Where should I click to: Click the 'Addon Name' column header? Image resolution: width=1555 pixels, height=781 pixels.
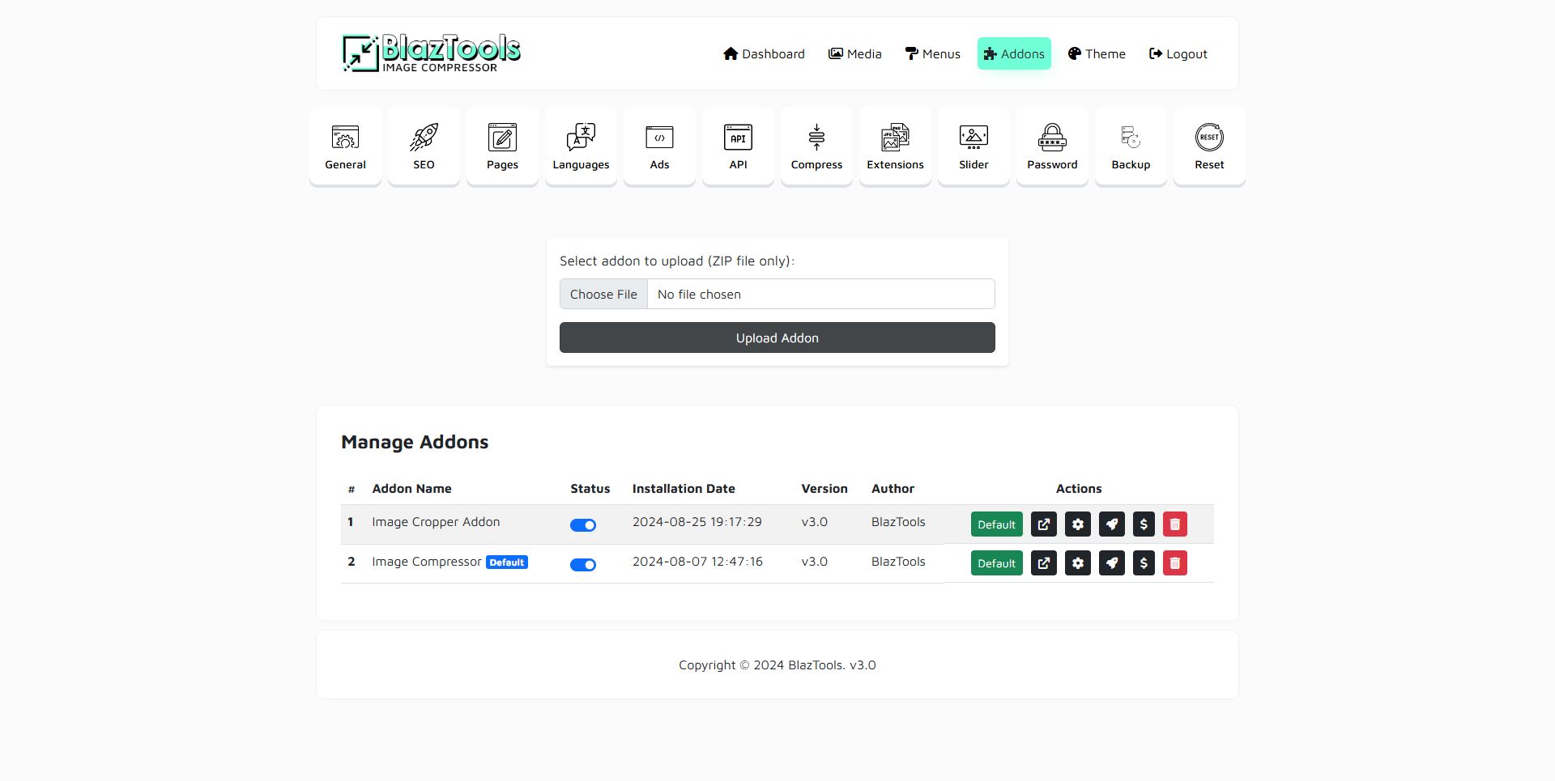click(411, 489)
